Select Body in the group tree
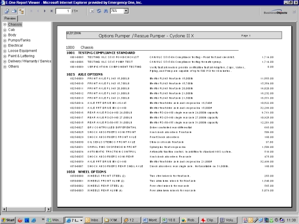This screenshot has height=224, width=299. click(x=12, y=35)
